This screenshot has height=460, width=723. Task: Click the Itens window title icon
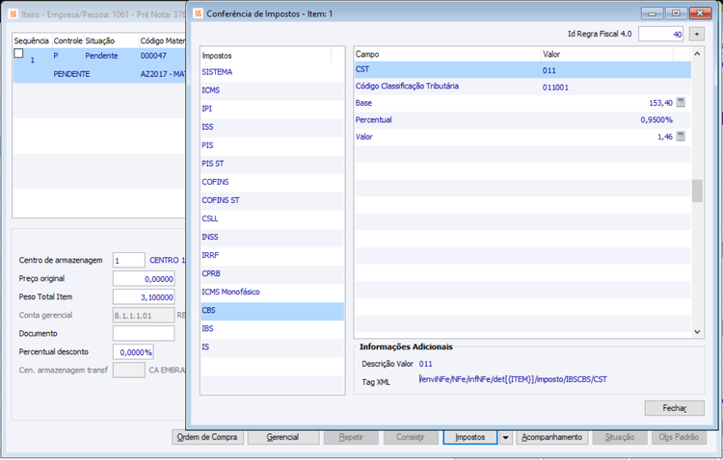tap(13, 14)
